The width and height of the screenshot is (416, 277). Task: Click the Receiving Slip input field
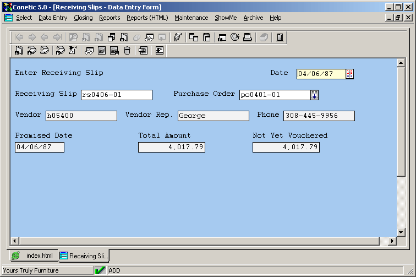(x=116, y=95)
